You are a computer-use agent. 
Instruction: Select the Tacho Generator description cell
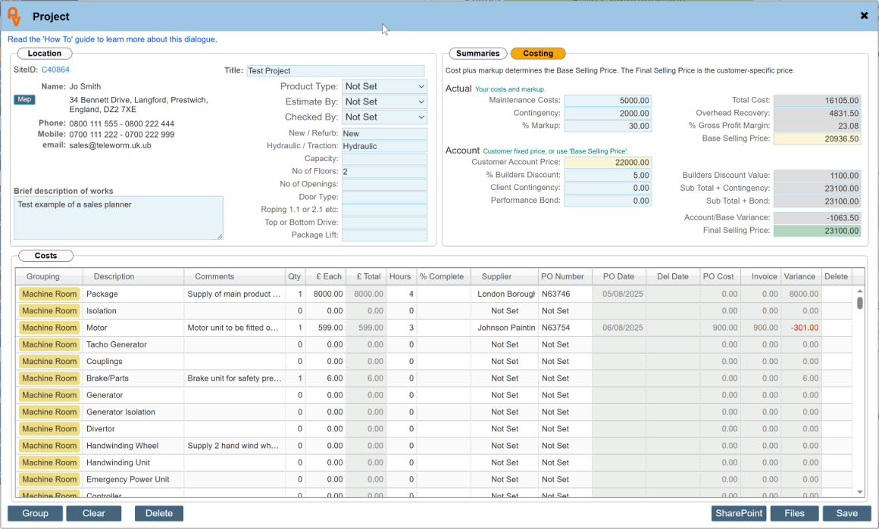click(x=133, y=344)
